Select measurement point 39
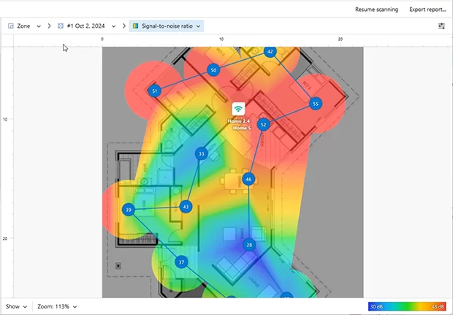 [x=129, y=210]
